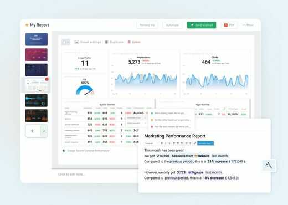Screen dimensions: 288x205
Task: Open the paragraph style dropdown in editor
Action: (152, 143)
